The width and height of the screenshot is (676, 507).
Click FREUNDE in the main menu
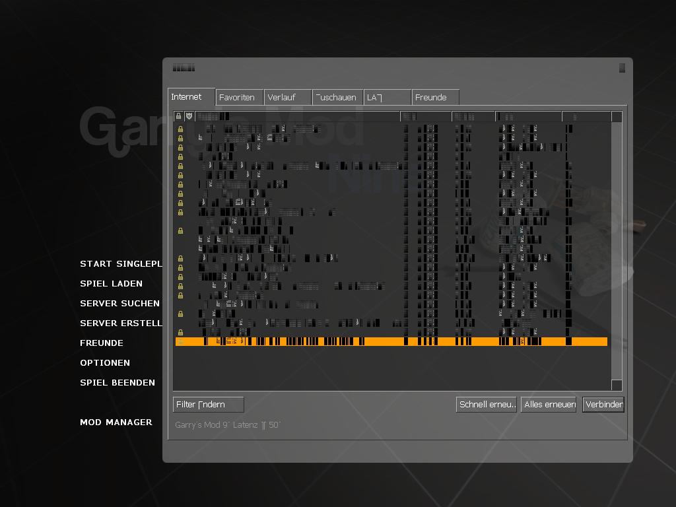(102, 343)
